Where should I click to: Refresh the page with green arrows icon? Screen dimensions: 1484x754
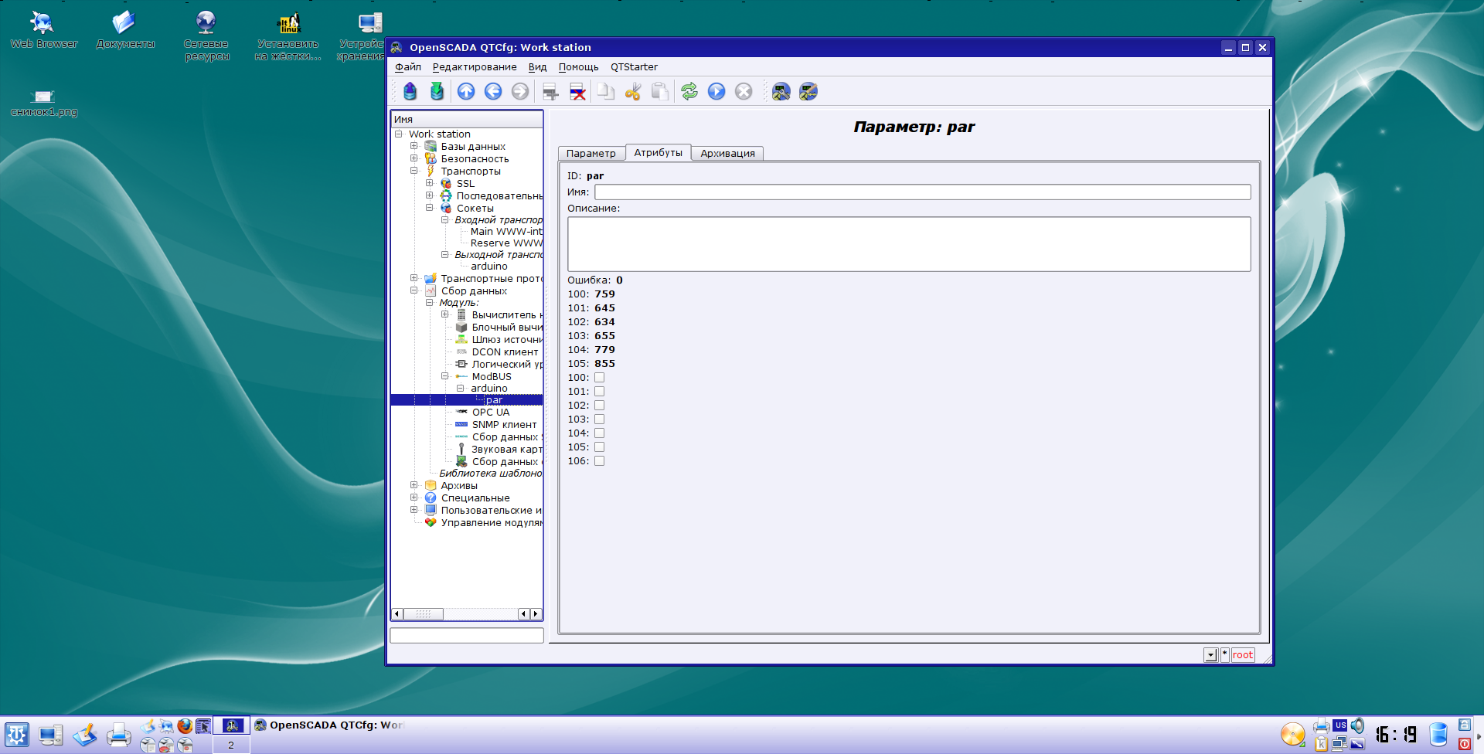click(x=689, y=92)
